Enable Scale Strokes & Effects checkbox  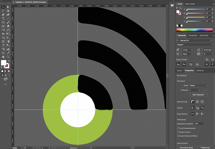(x=178, y=136)
